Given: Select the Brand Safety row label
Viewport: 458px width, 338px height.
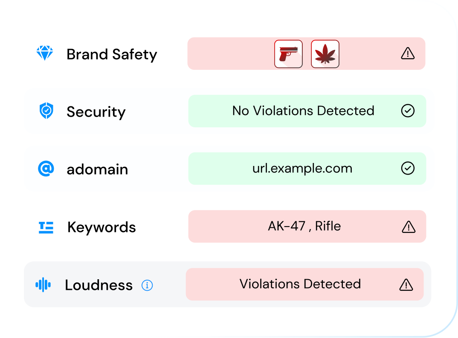Looking at the screenshot, I should point(112,54).
